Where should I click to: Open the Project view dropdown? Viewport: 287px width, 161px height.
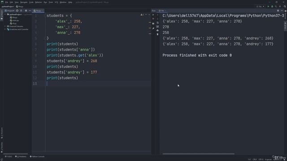[9, 11]
